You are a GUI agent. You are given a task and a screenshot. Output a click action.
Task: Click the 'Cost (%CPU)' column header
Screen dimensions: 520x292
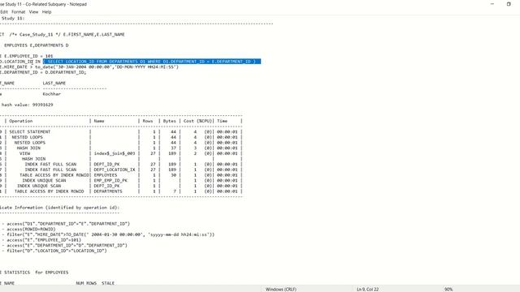[x=197, y=121]
